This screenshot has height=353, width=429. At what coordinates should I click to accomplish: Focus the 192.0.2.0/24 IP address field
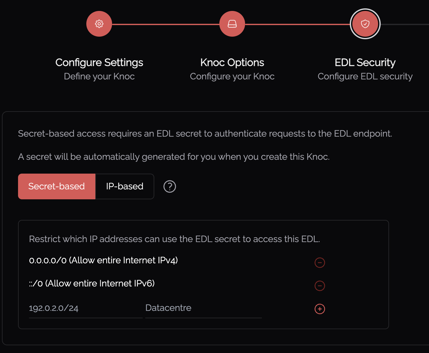(85, 308)
